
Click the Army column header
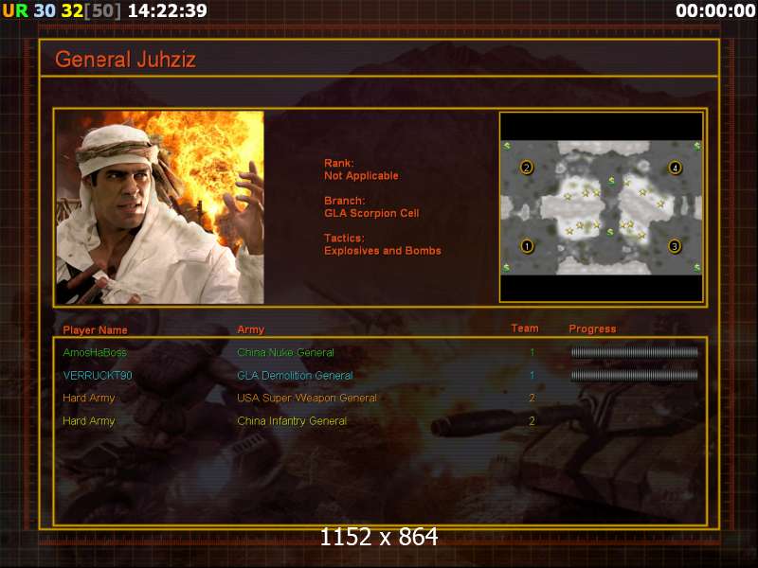coord(251,329)
